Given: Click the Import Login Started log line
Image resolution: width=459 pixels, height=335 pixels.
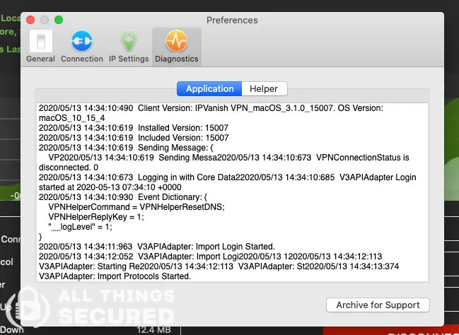Looking at the screenshot, I should [156, 247].
